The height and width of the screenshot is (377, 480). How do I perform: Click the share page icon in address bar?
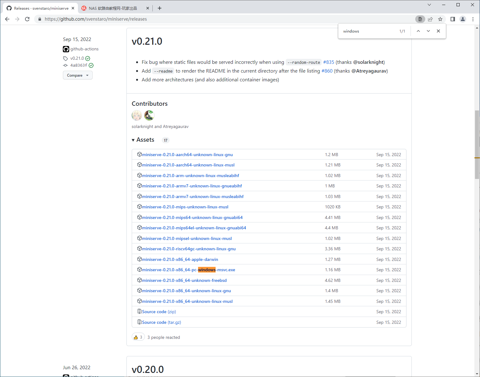(x=430, y=19)
